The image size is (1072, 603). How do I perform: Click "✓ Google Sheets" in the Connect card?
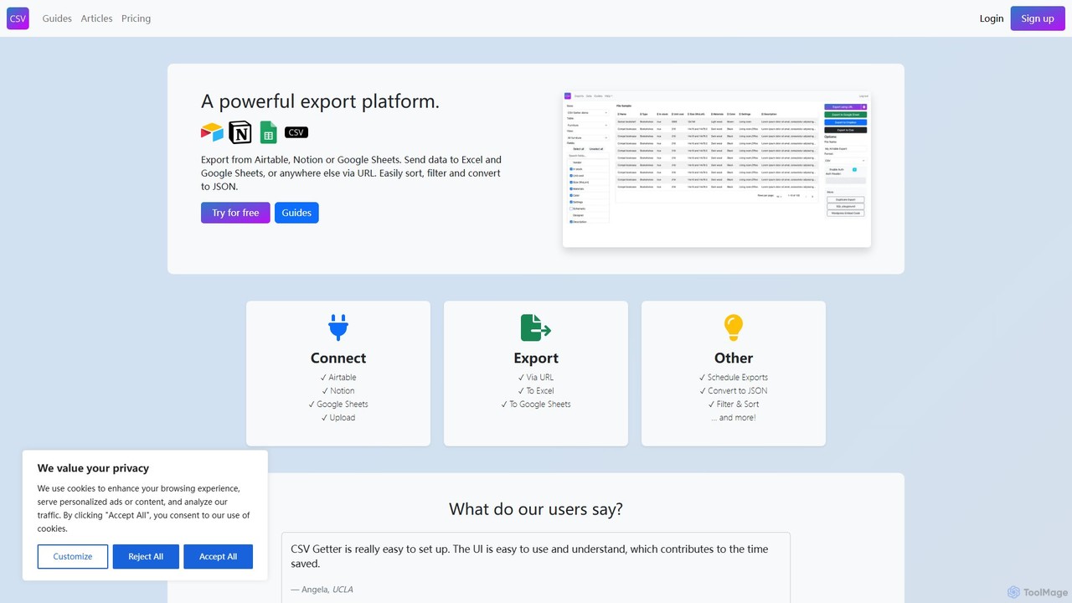338,405
